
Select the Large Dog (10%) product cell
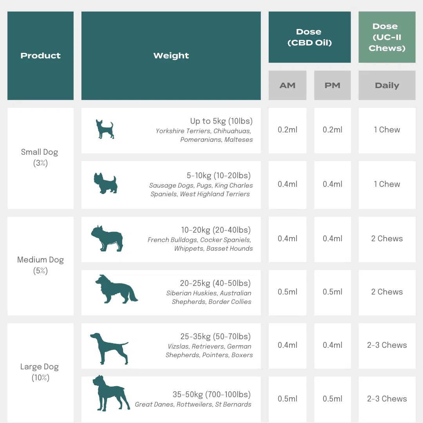(x=40, y=372)
